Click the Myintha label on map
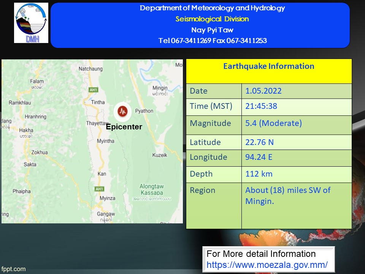This screenshot has width=365, height=274. coord(105,141)
